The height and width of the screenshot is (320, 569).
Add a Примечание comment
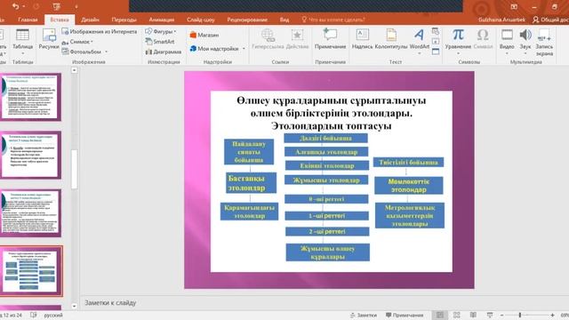tap(330, 35)
